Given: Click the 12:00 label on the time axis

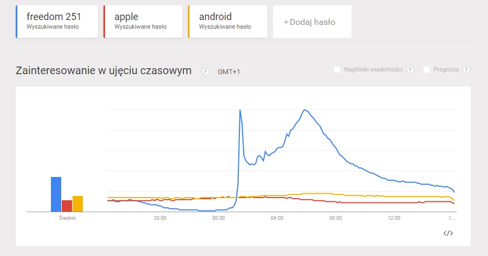Looking at the screenshot, I should pyautogui.click(x=394, y=218).
